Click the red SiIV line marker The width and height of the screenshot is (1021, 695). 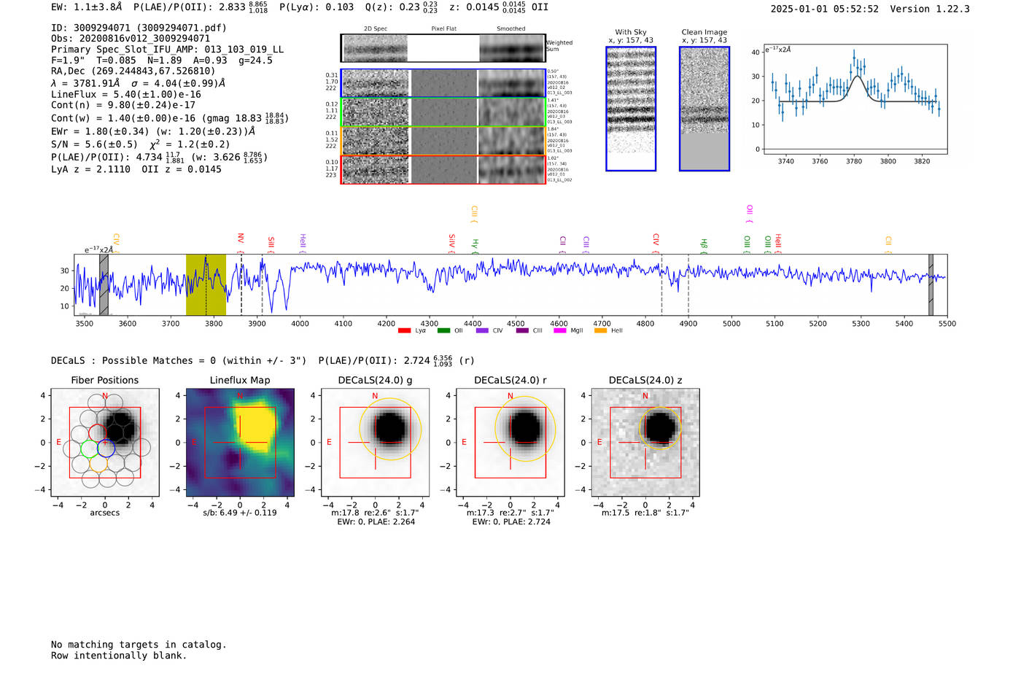(x=452, y=243)
